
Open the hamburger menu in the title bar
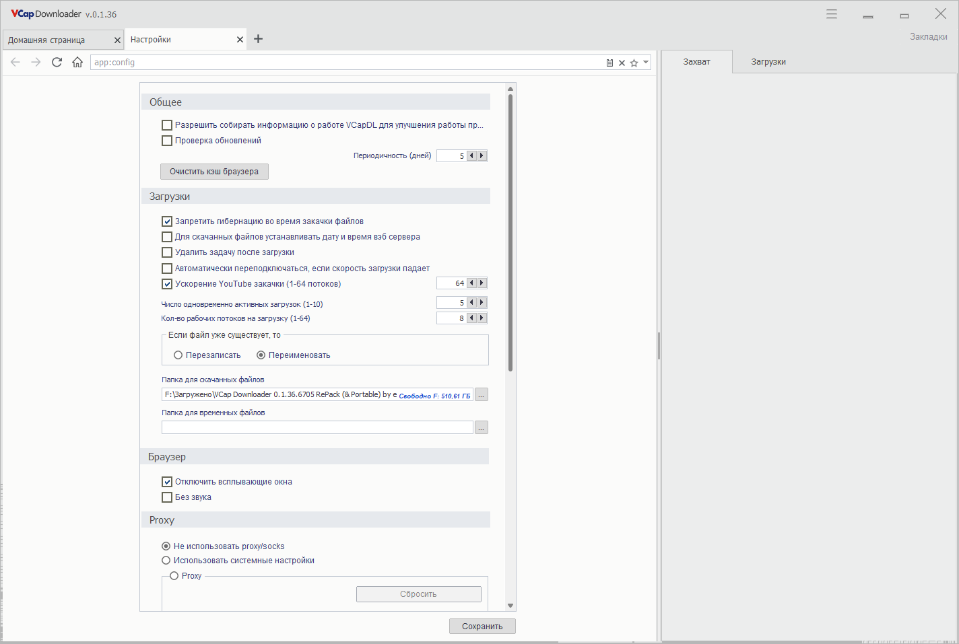(832, 14)
